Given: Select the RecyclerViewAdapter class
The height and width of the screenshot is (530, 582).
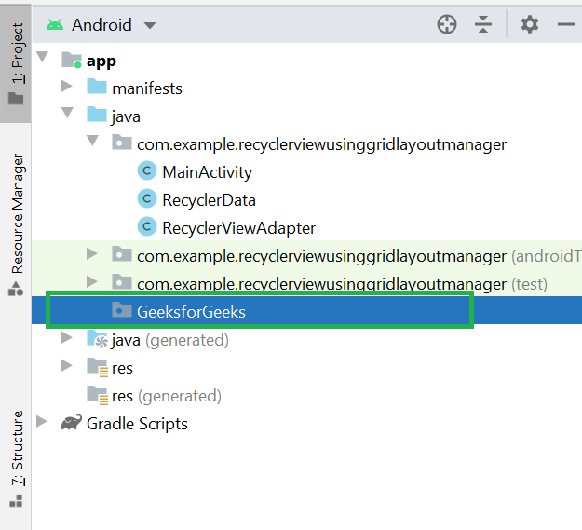Looking at the screenshot, I should (238, 227).
